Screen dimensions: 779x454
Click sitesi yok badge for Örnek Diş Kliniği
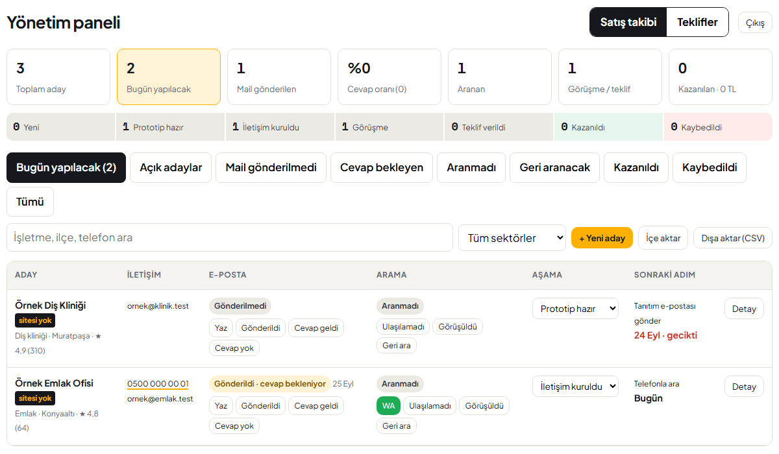pyautogui.click(x=35, y=320)
